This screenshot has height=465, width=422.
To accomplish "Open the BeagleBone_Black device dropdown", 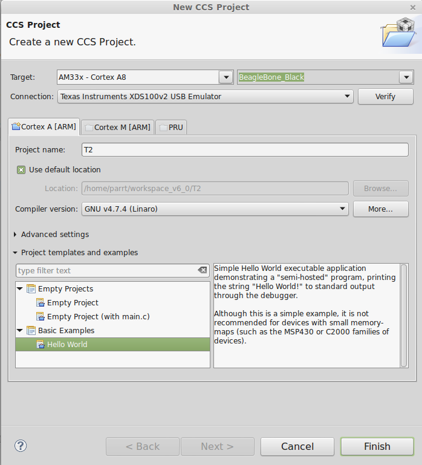I will [406, 77].
